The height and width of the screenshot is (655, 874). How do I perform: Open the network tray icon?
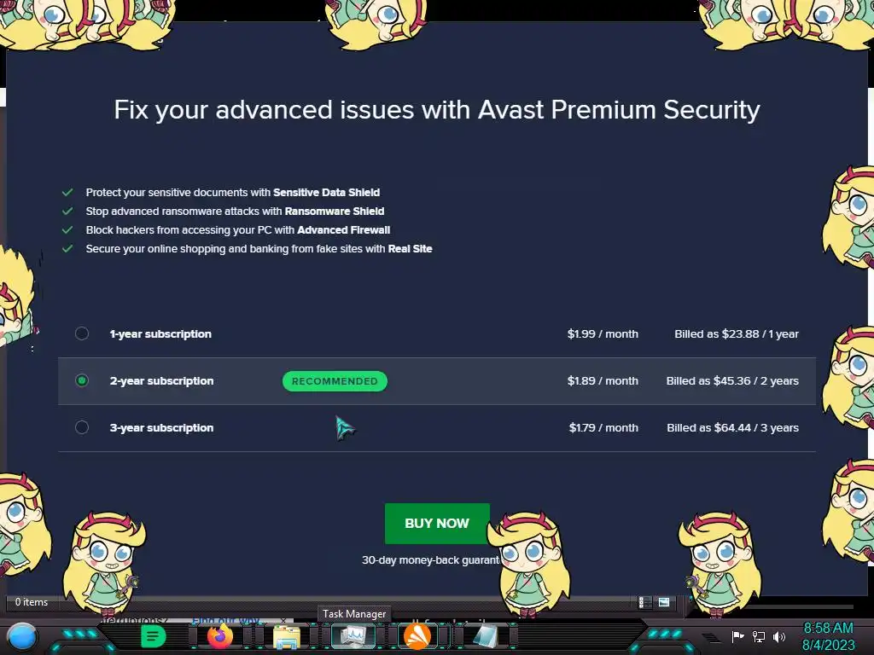click(758, 637)
